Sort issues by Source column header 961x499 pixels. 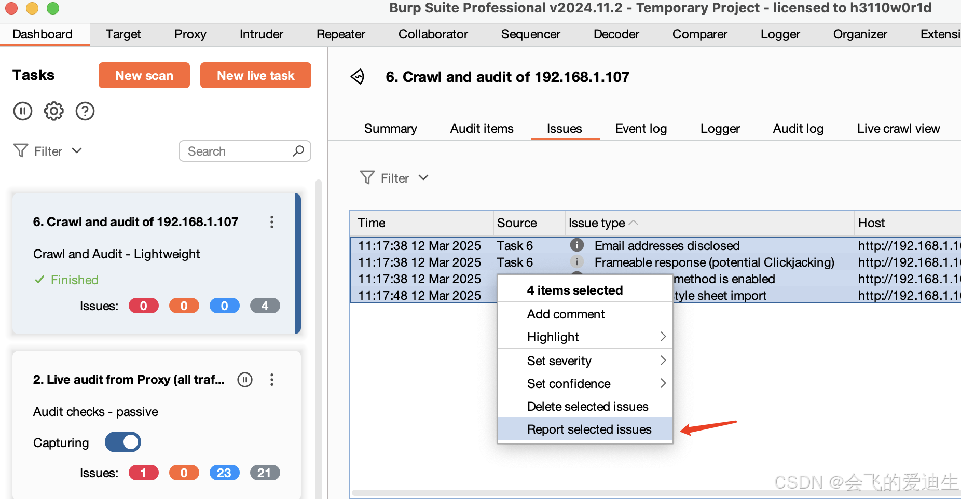click(x=529, y=223)
